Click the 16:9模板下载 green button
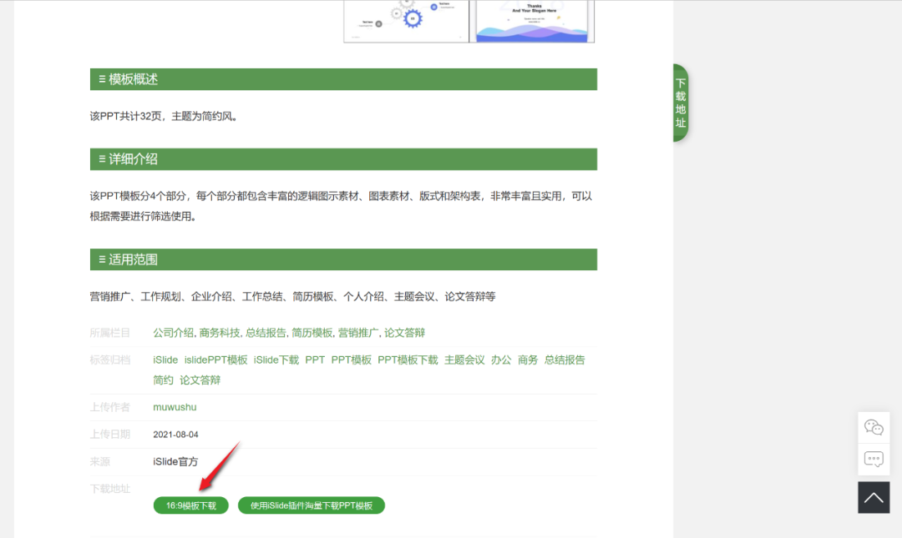The image size is (902, 538). click(190, 505)
